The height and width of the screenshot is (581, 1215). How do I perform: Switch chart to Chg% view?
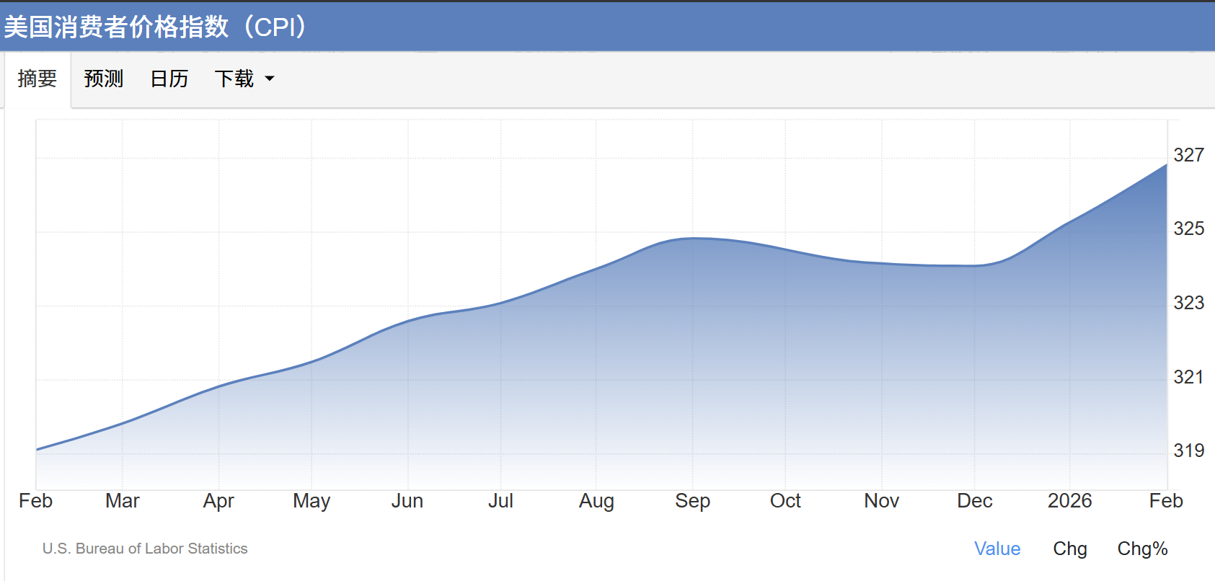1142,549
